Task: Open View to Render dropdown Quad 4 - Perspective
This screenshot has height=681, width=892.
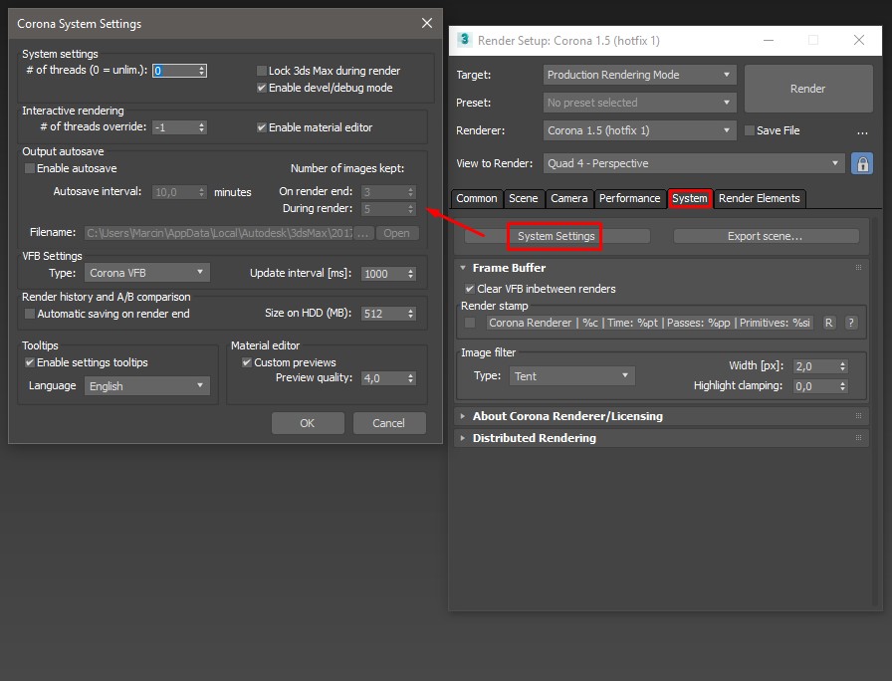Action: point(694,163)
